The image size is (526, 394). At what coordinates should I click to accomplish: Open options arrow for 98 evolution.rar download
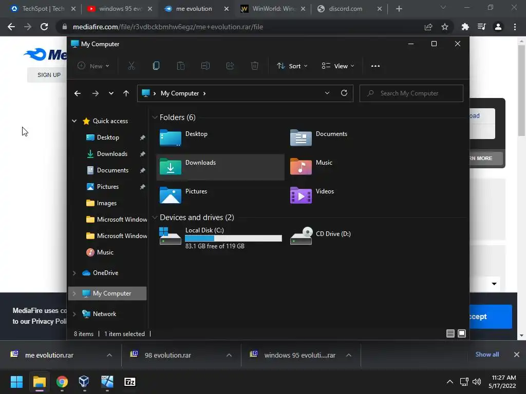click(x=229, y=355)
